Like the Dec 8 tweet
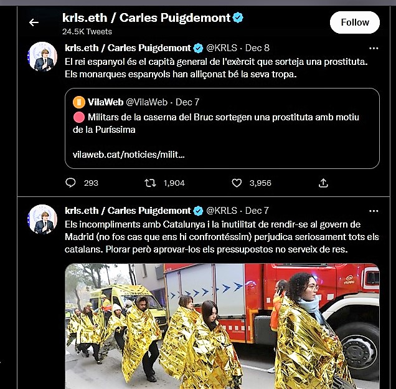This screenshot has width=396, height=389. [237, 183]
